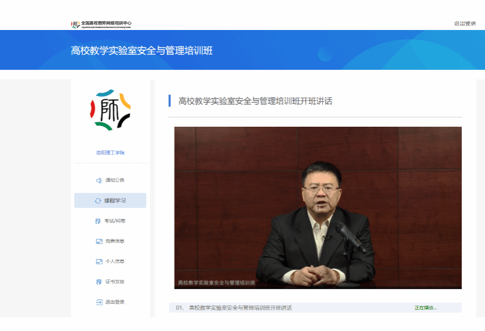Click the certificate icon beside 证书发放
Viewport: 485px width, 331px height.
[98, 282]
